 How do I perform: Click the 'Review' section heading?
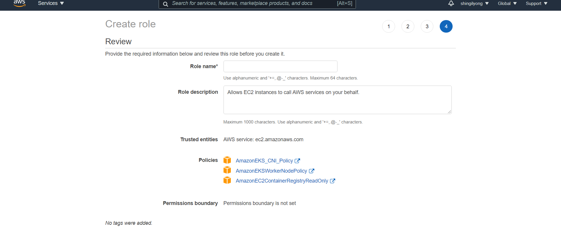point(118,42)
